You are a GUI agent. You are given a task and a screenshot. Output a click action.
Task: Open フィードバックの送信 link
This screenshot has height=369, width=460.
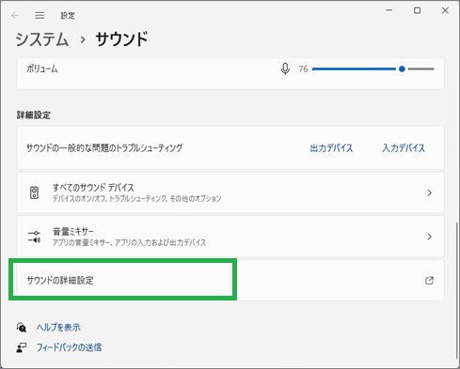click(69, 347)
